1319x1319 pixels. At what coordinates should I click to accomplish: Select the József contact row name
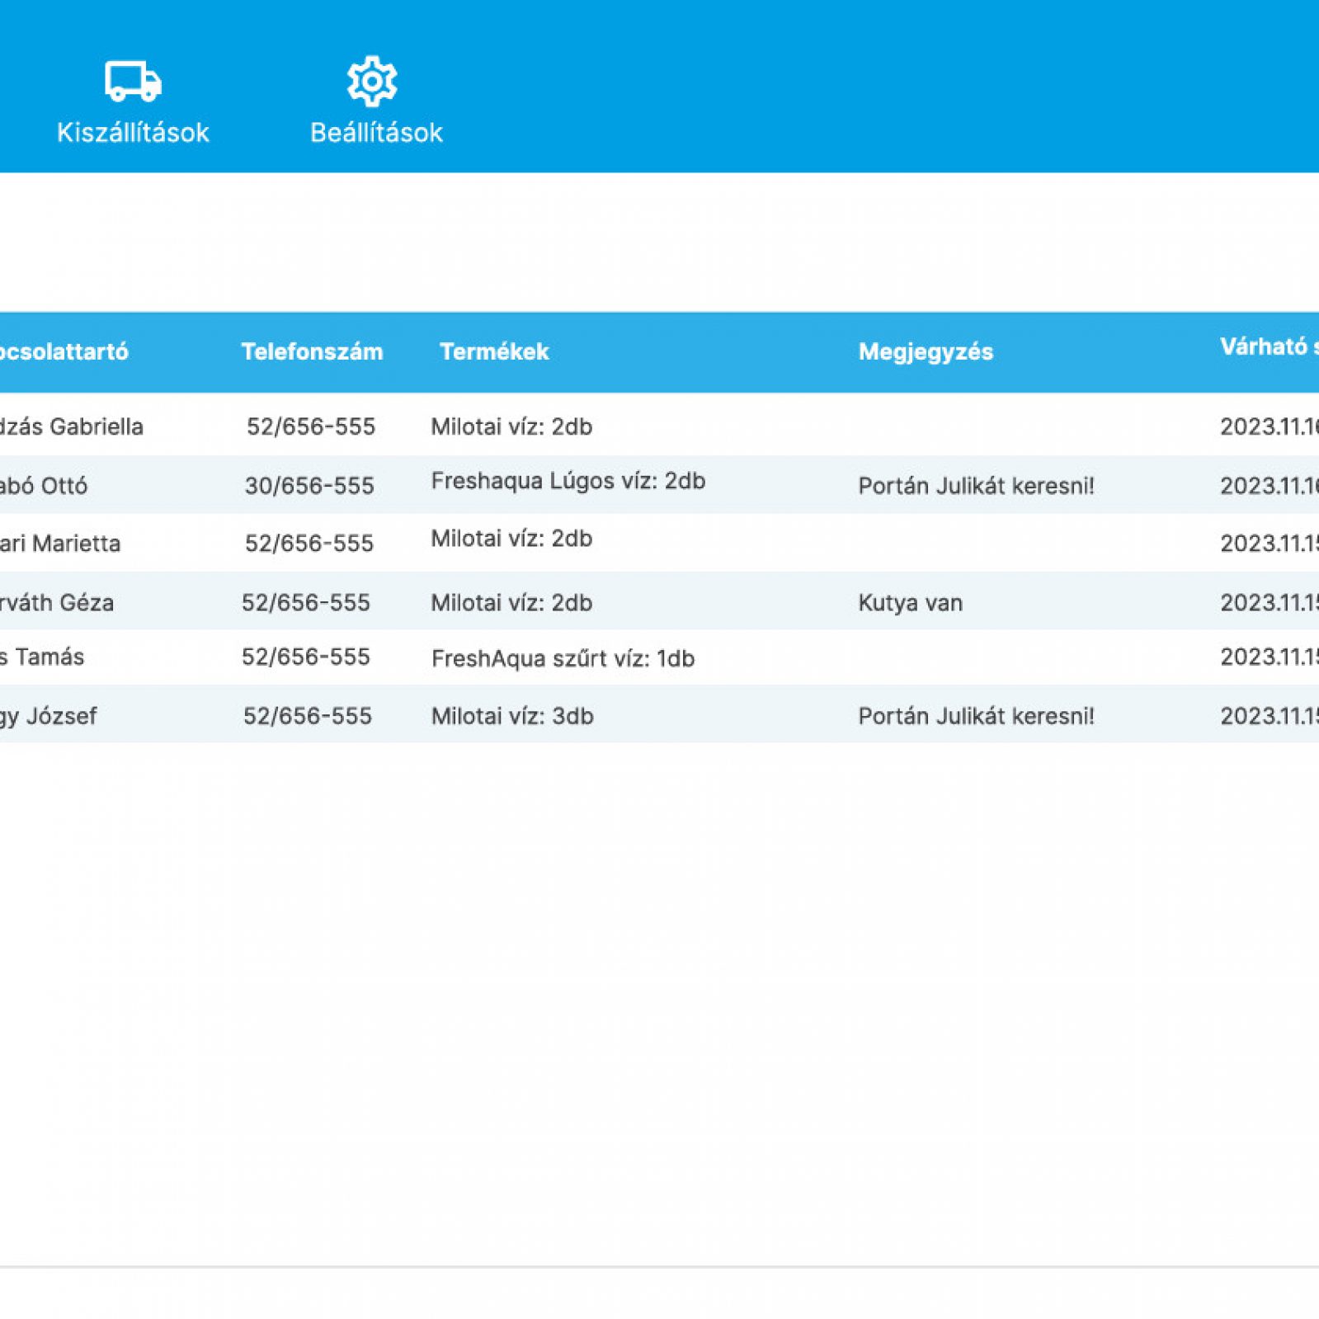[48, 716]
